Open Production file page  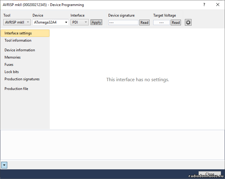[25, 89]
